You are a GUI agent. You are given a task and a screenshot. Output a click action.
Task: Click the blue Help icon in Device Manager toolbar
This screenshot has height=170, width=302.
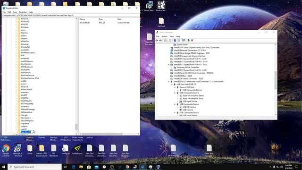(x=175, y=40)
